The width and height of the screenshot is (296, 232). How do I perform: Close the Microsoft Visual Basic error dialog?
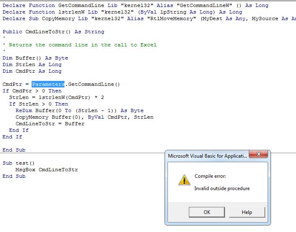258,154
